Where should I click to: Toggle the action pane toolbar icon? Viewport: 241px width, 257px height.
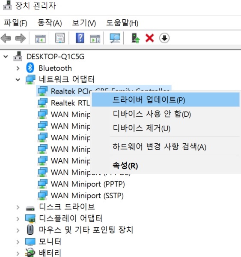coord(95,39)
